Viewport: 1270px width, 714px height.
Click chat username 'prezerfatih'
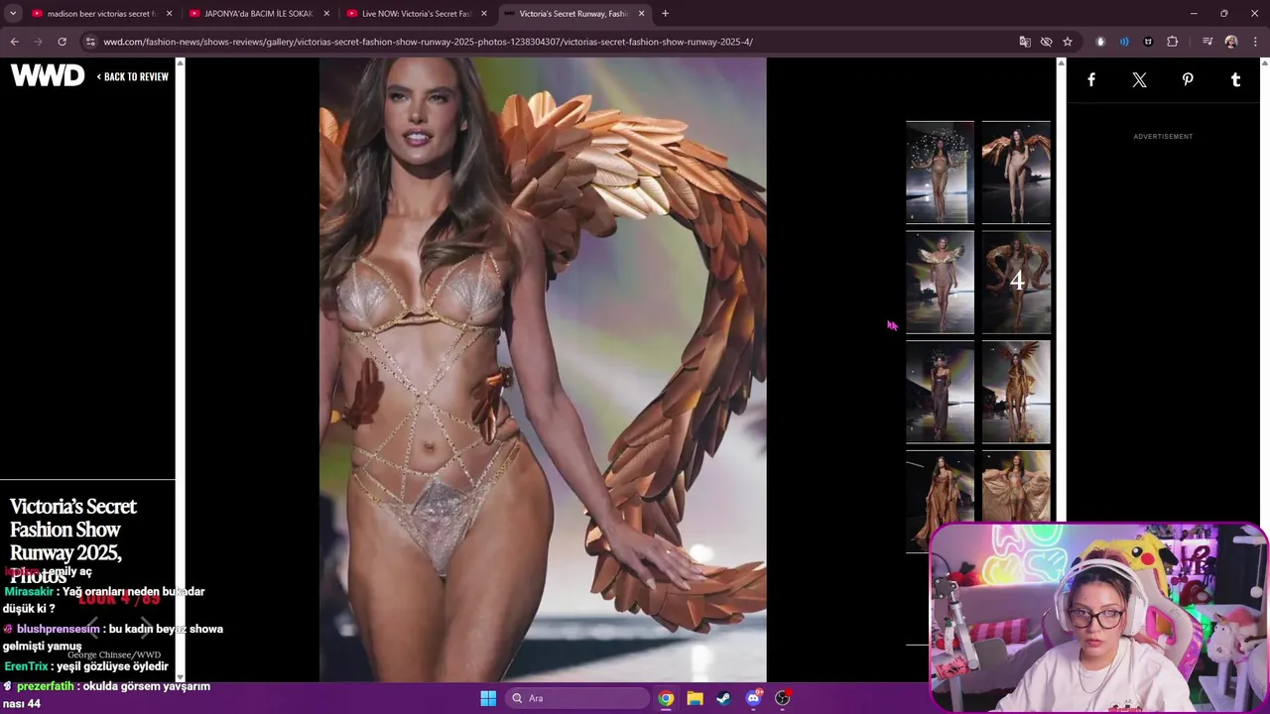(45, 686)
